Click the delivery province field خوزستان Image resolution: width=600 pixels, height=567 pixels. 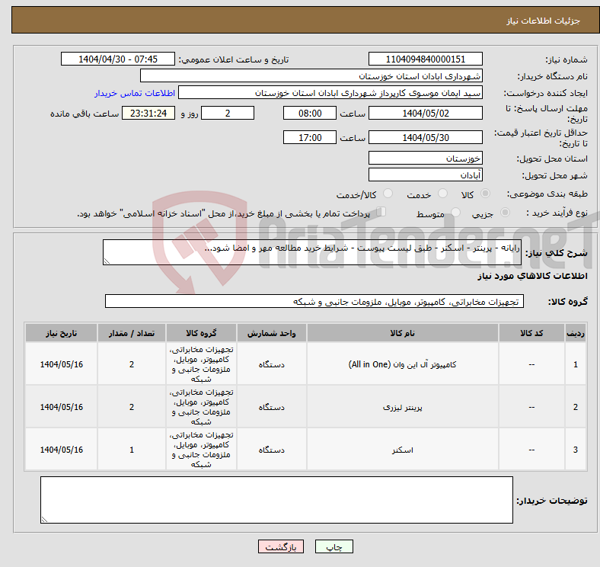click(425, 159)
